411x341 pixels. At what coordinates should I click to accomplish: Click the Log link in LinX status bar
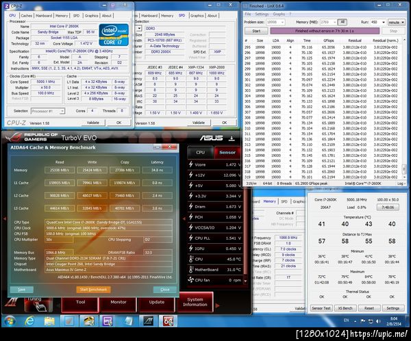click(401, 184)
